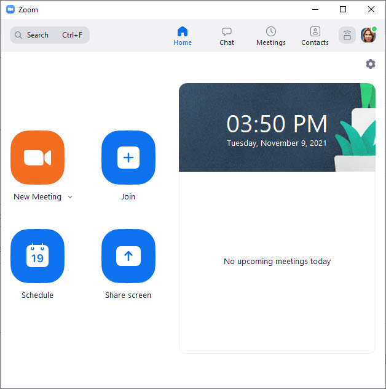Go to the Meetings tab
Screen dimensions: 386x389
271,36
